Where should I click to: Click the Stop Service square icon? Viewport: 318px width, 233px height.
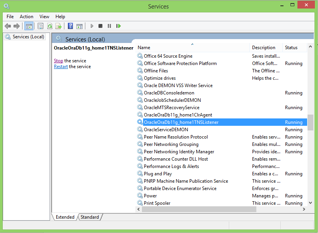pyautogui.click(x=100, y=26)
